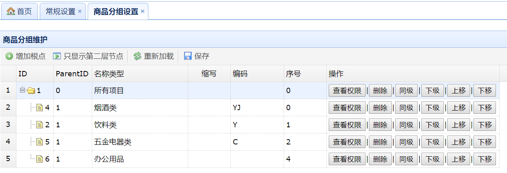Click the folder icon of node 1

(x=31, y=91)
